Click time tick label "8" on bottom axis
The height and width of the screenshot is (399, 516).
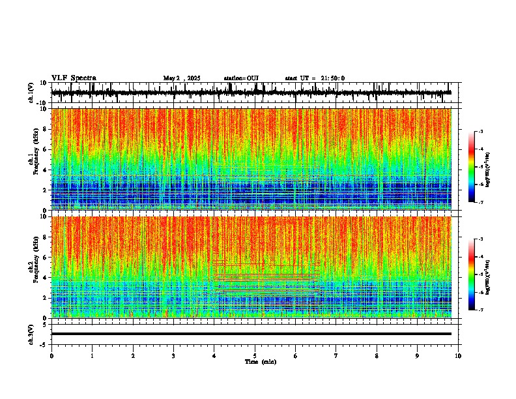(377, 356)
